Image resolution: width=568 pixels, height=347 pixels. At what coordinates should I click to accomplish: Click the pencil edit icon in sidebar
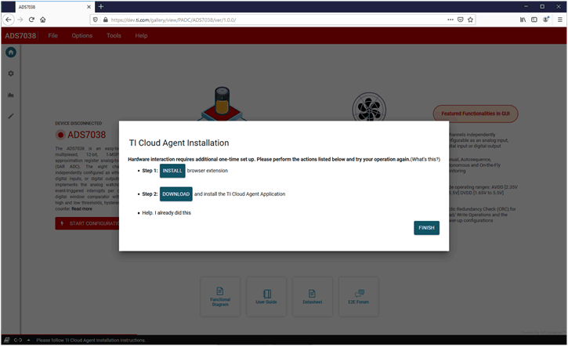pos(11,116)
